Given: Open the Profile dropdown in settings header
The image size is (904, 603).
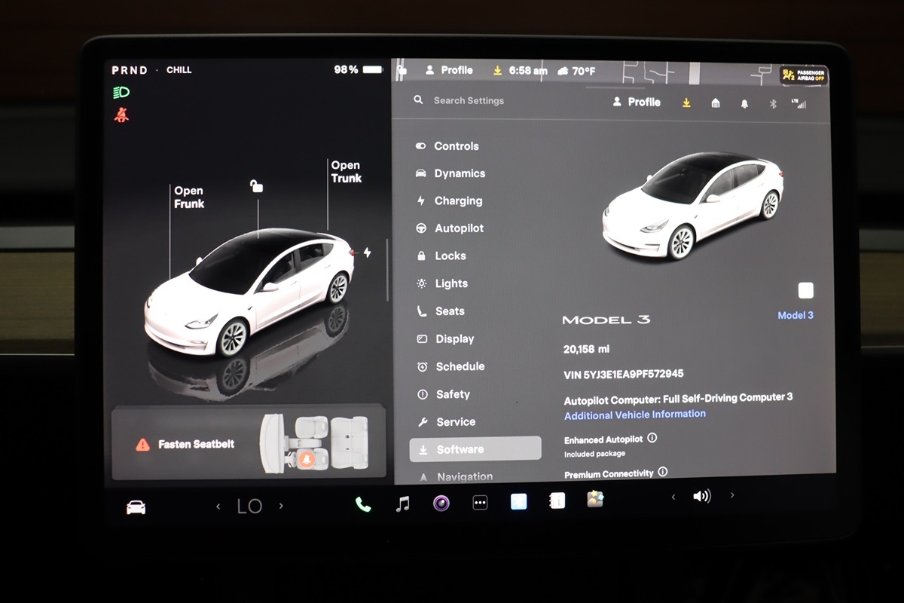Looking at the screenshot, I should [637, 102].
